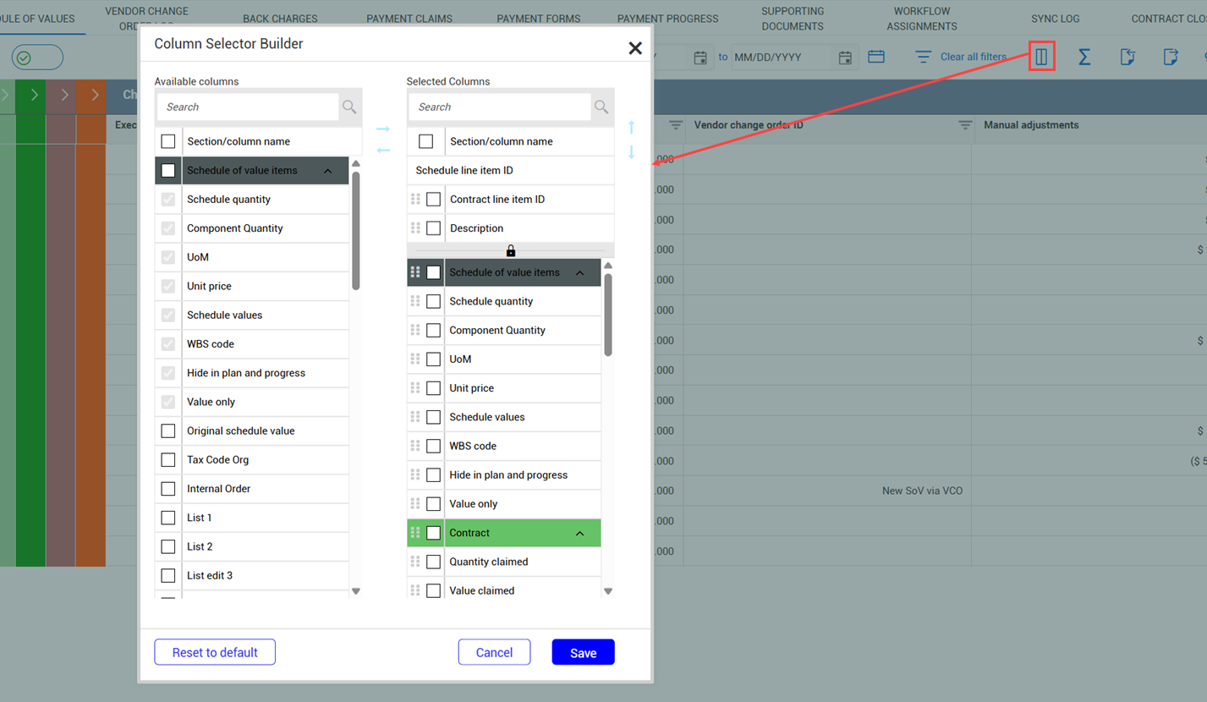Click the date range calendar icon after the date fields
Viewport: 1207px width, 702px height.
876,57
